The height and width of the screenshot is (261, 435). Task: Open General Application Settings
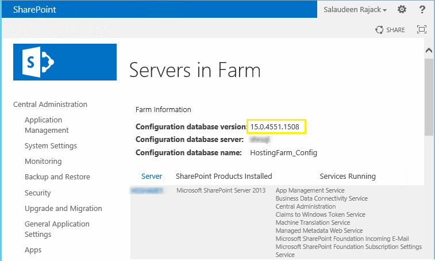(x=57, y=229)
